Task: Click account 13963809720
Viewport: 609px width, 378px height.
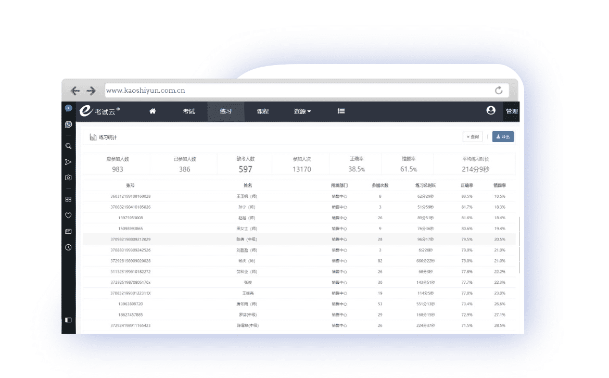Action: (x=131, y=304)
